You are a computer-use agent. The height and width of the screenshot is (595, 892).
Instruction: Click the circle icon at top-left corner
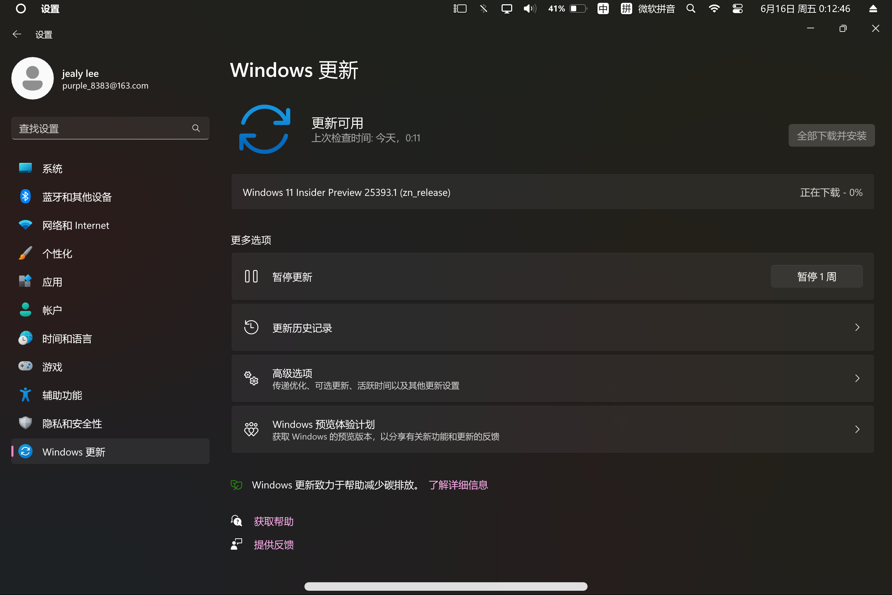tap(21, 9)
